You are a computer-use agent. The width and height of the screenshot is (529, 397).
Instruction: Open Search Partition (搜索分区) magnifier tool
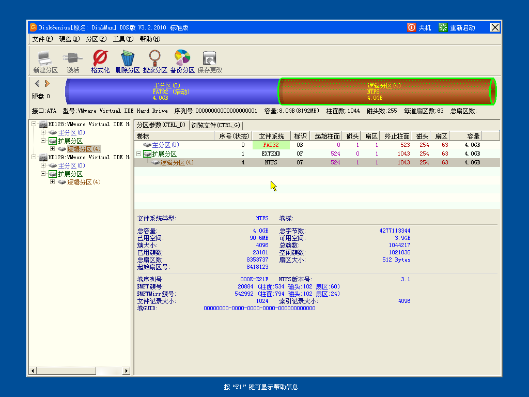coord(155,61)
